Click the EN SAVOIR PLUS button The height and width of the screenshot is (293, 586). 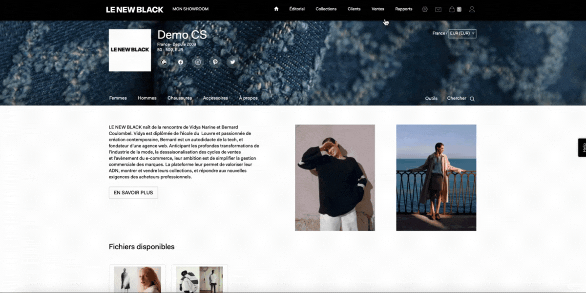(133, 192)
